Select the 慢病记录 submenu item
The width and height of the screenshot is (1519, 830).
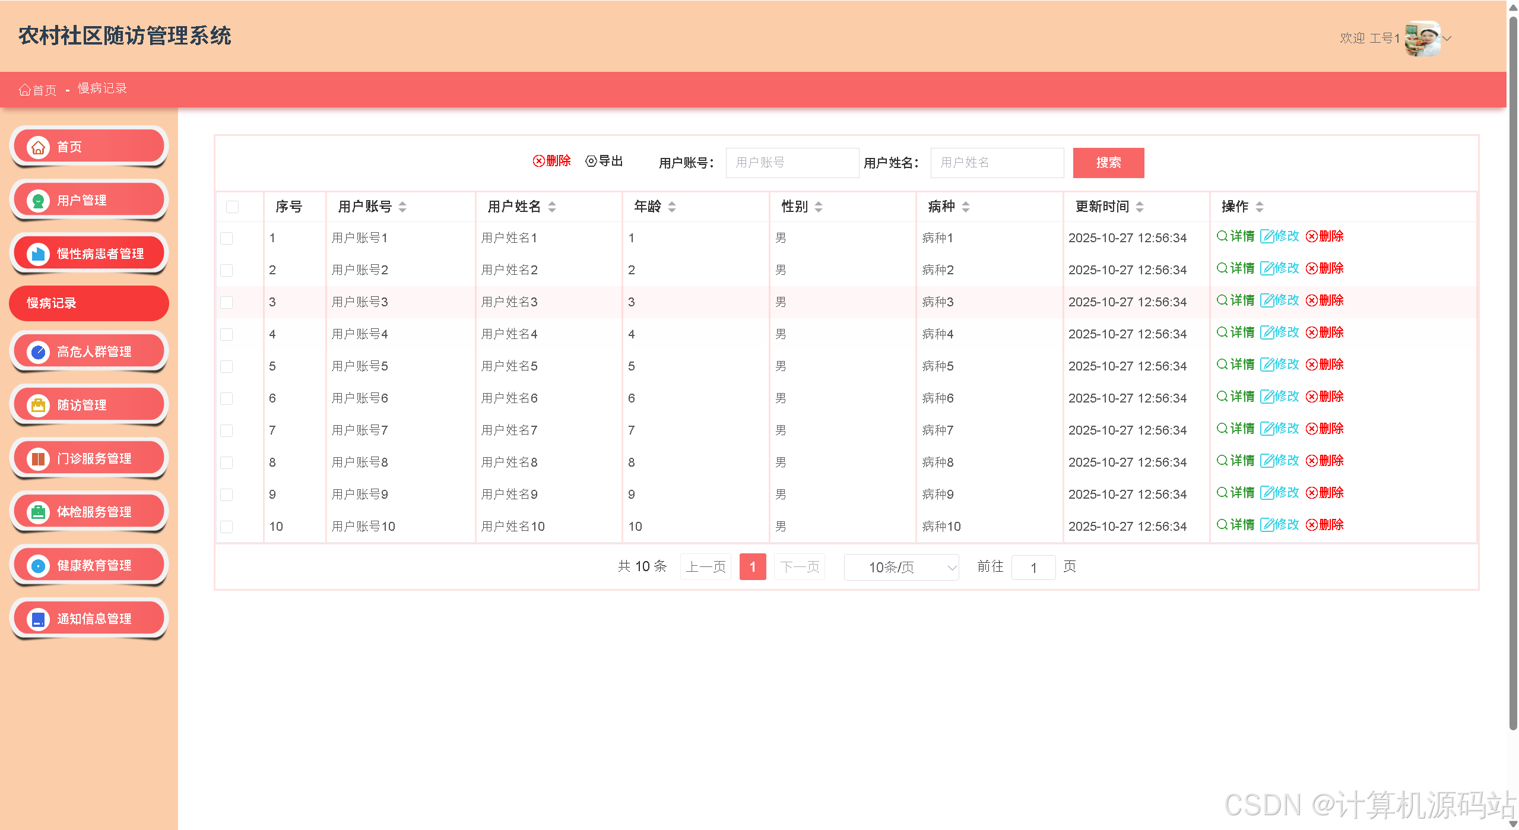click(89, 303)
